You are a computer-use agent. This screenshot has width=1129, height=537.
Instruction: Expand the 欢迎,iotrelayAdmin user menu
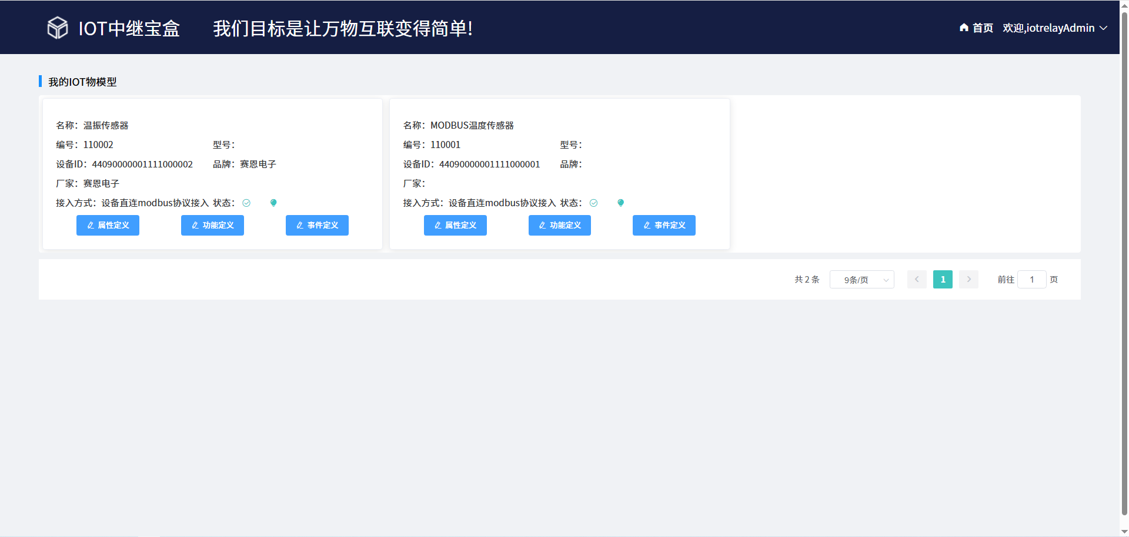point(1054,28)
